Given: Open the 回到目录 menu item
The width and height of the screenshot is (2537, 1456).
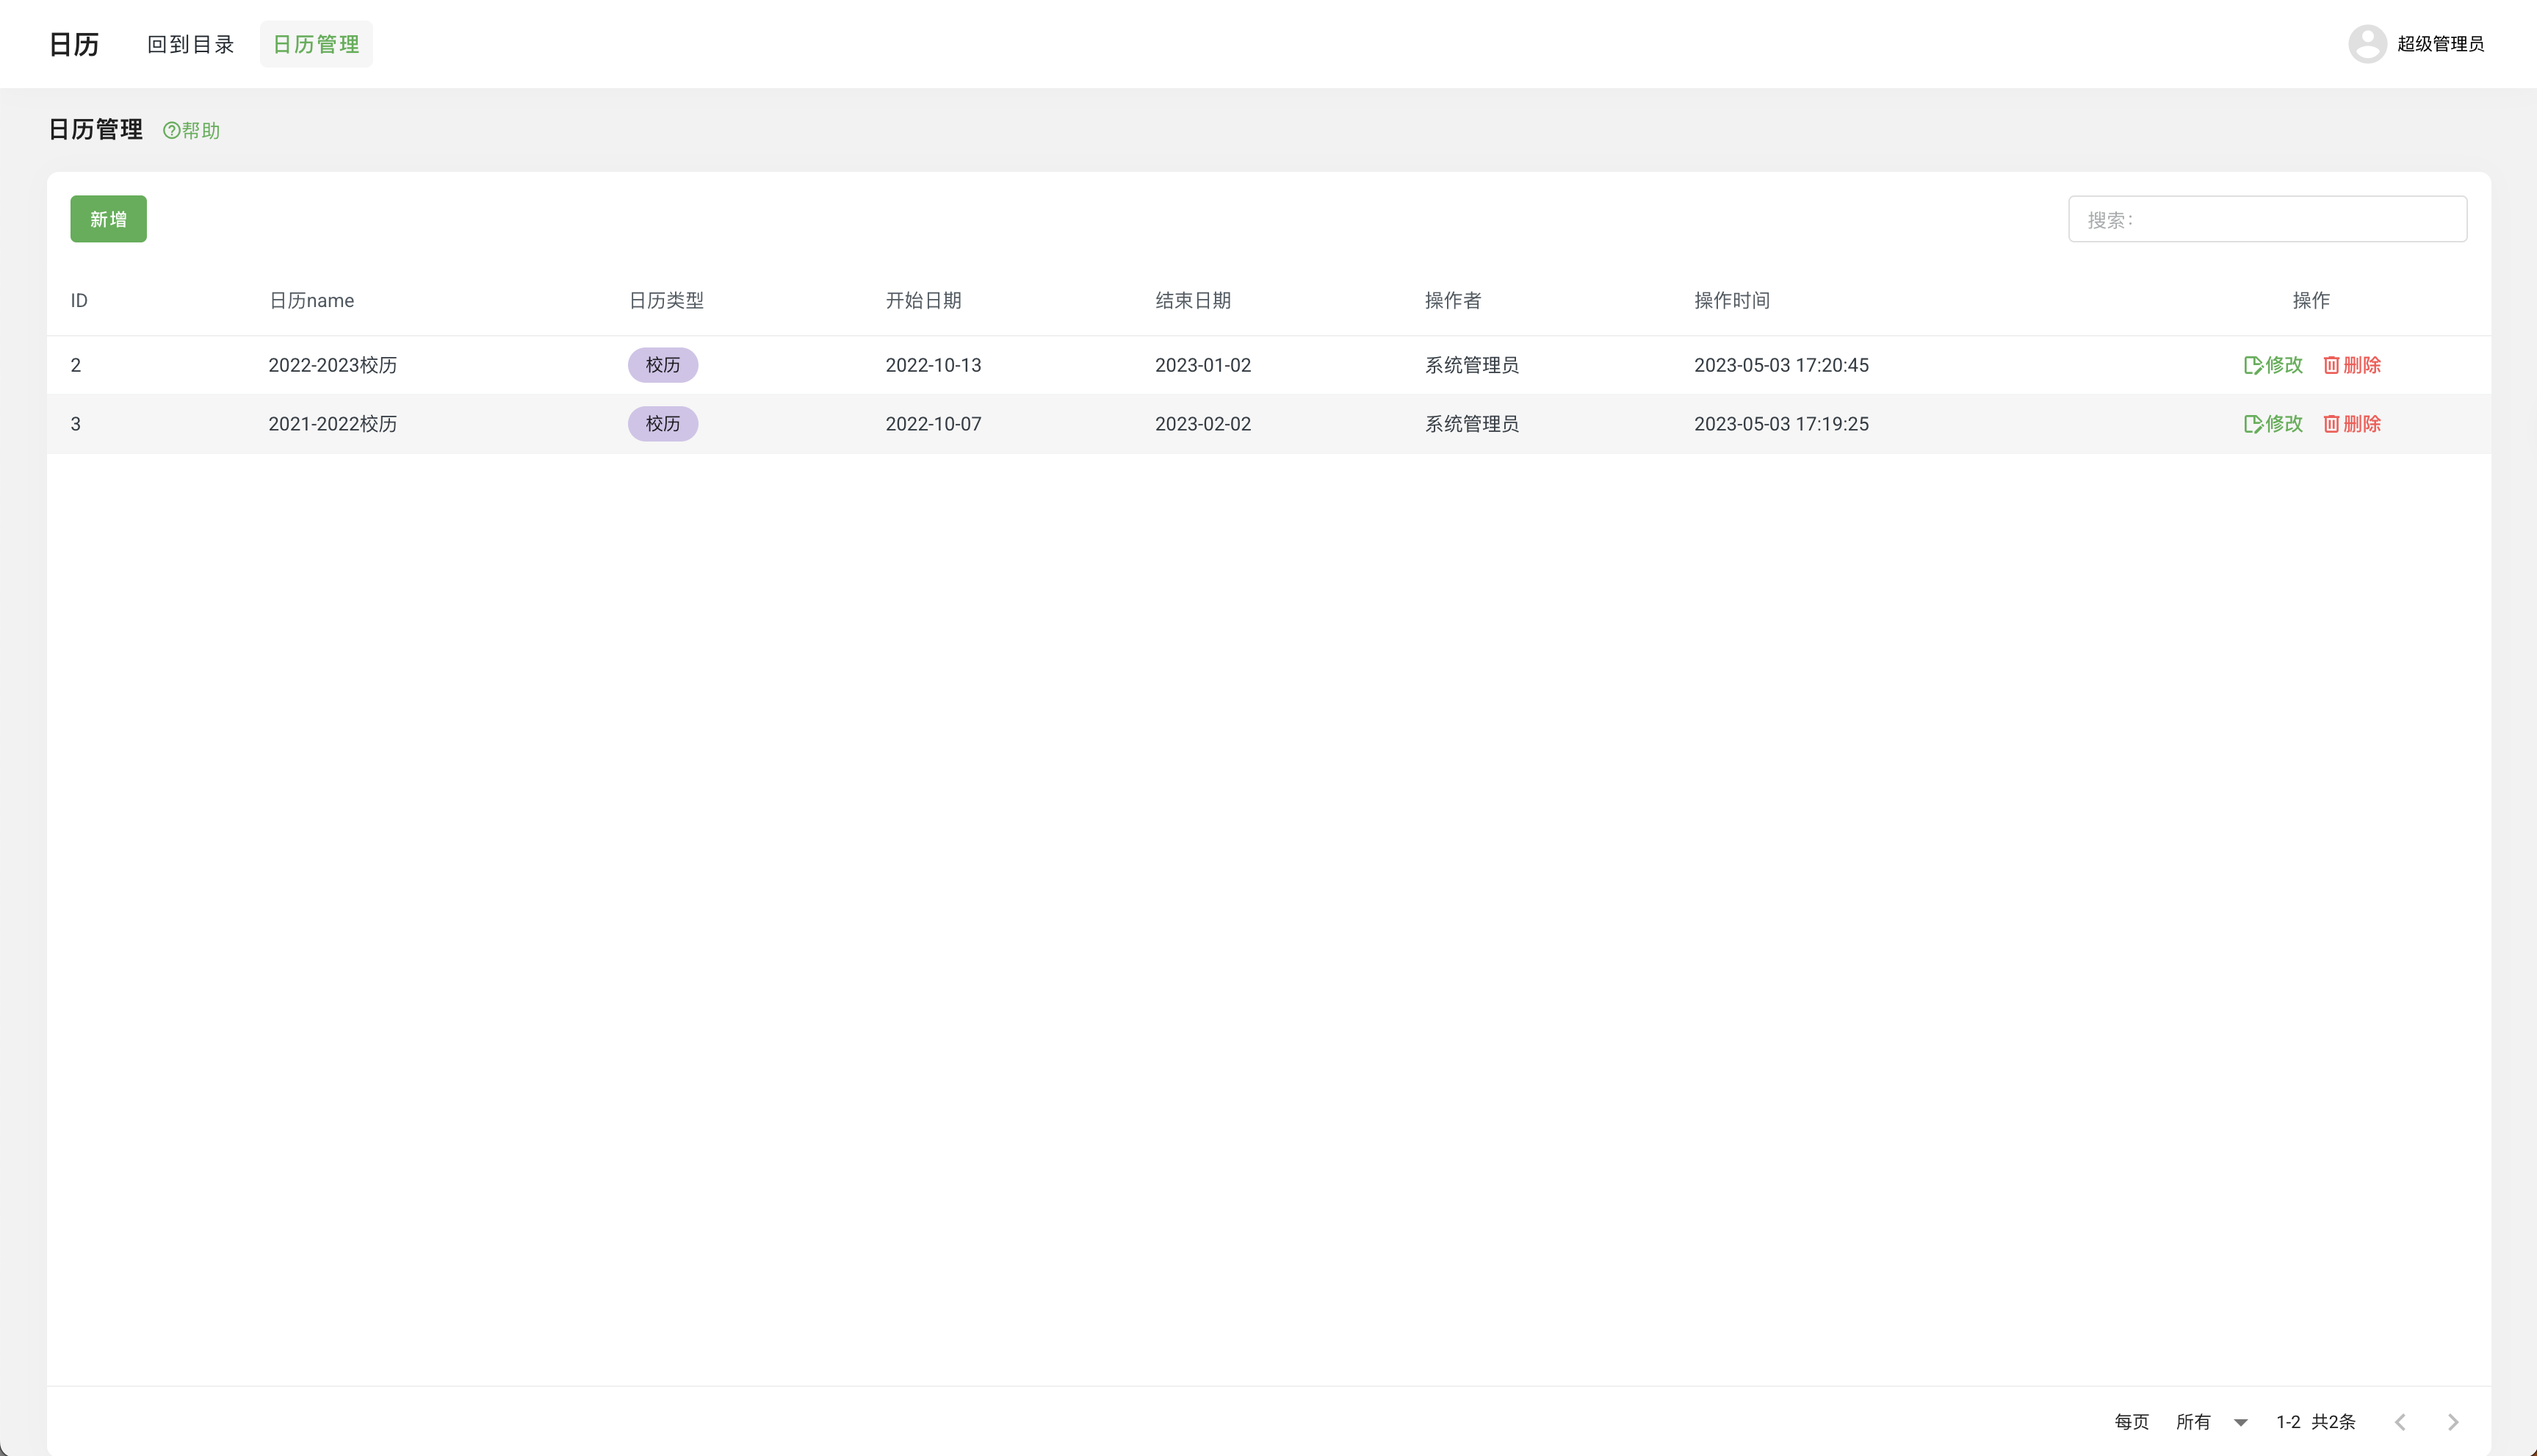Looking at the screenshot, I should click(190, 44).
